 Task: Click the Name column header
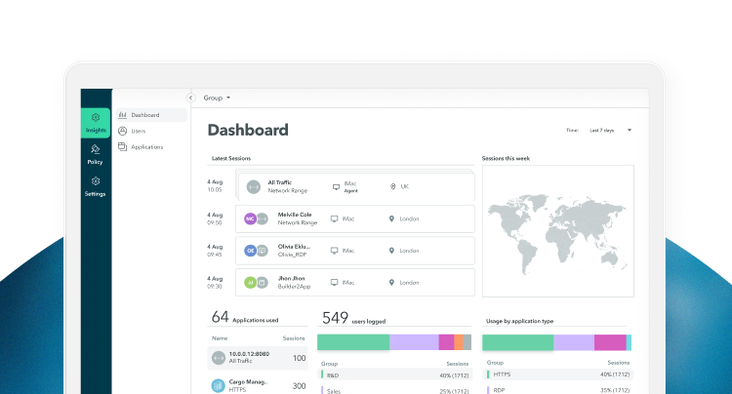220,338
